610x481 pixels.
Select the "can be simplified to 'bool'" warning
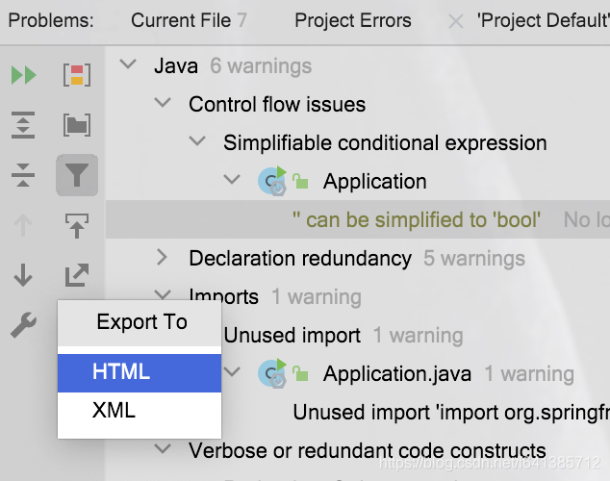pos(416,220)
